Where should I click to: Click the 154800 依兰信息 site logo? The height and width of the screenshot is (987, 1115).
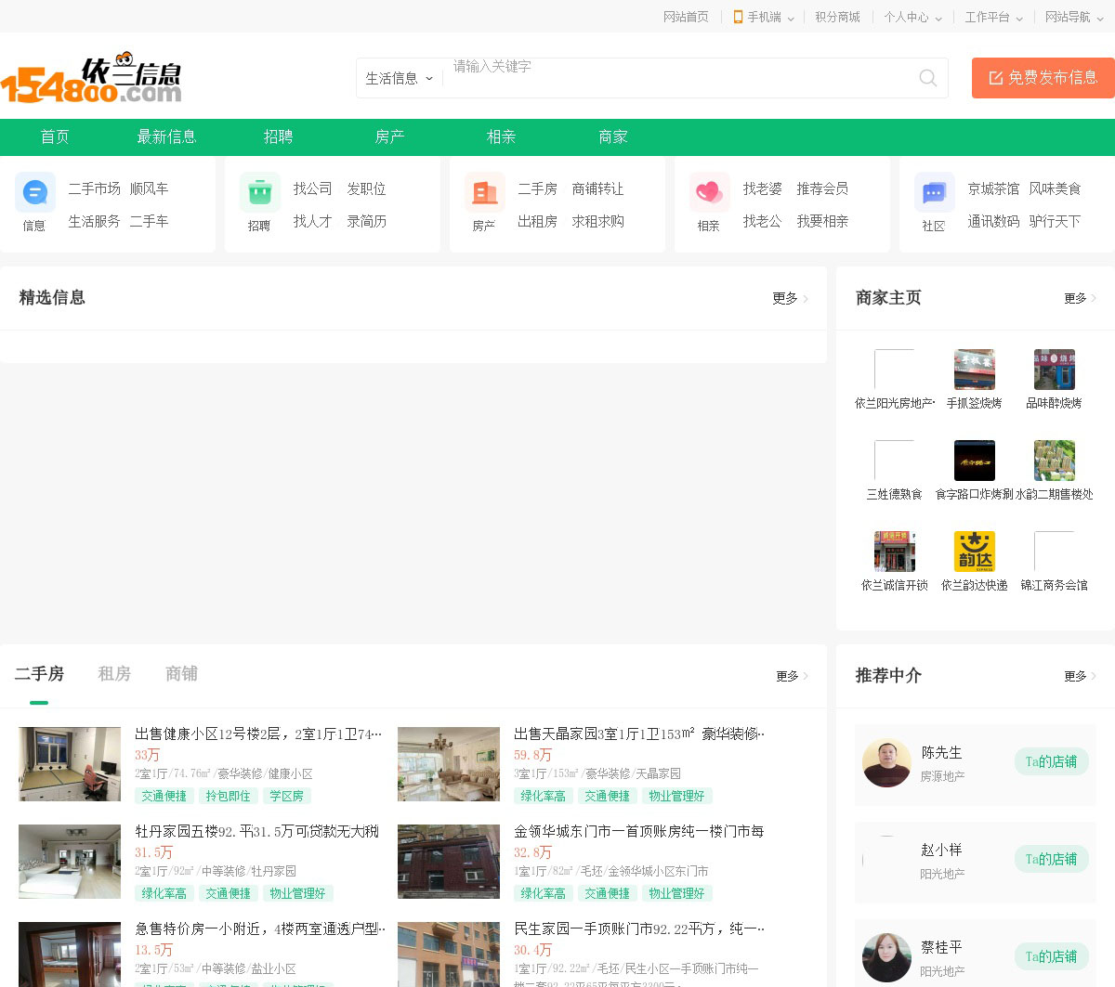(x=91, y=78)
